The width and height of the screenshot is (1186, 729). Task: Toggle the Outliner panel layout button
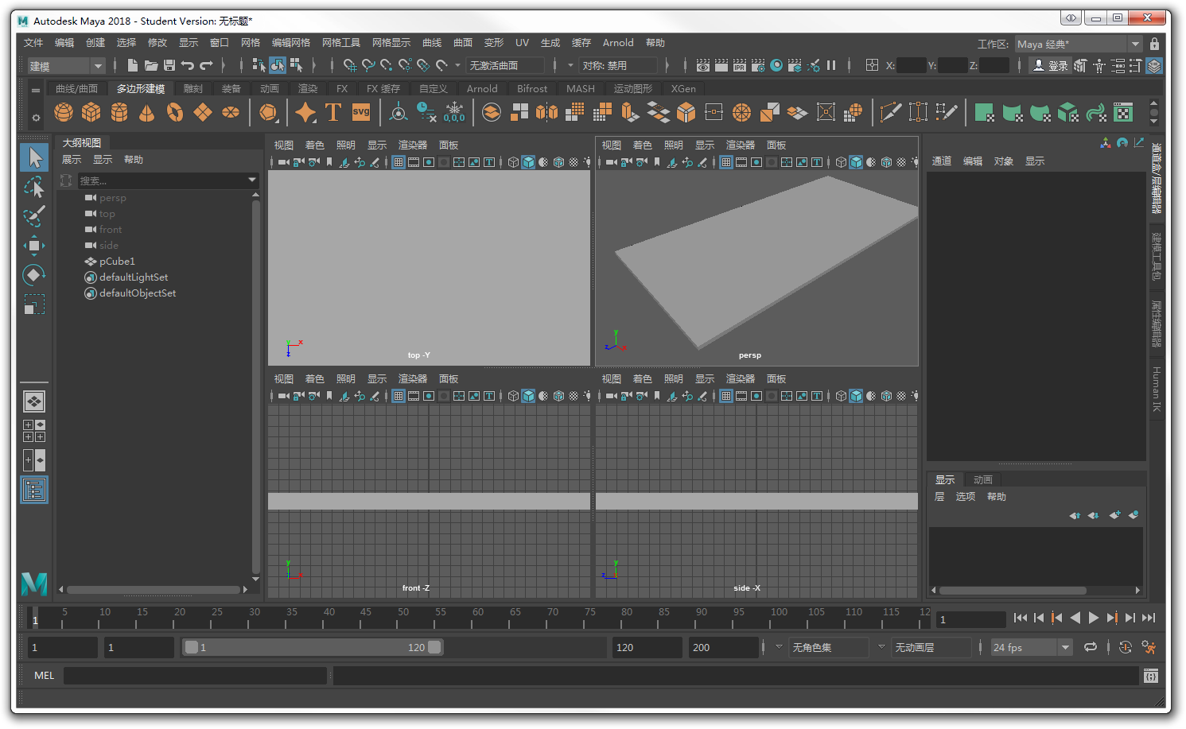click(x=34, y=490)
